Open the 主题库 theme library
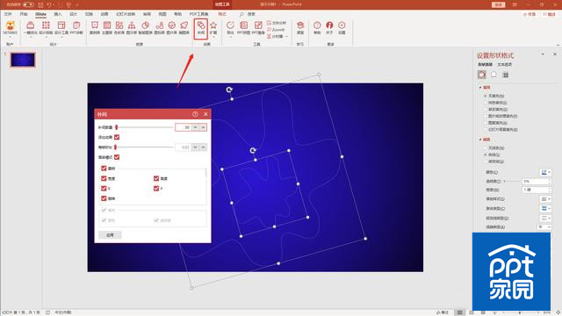 coord(107,28)
